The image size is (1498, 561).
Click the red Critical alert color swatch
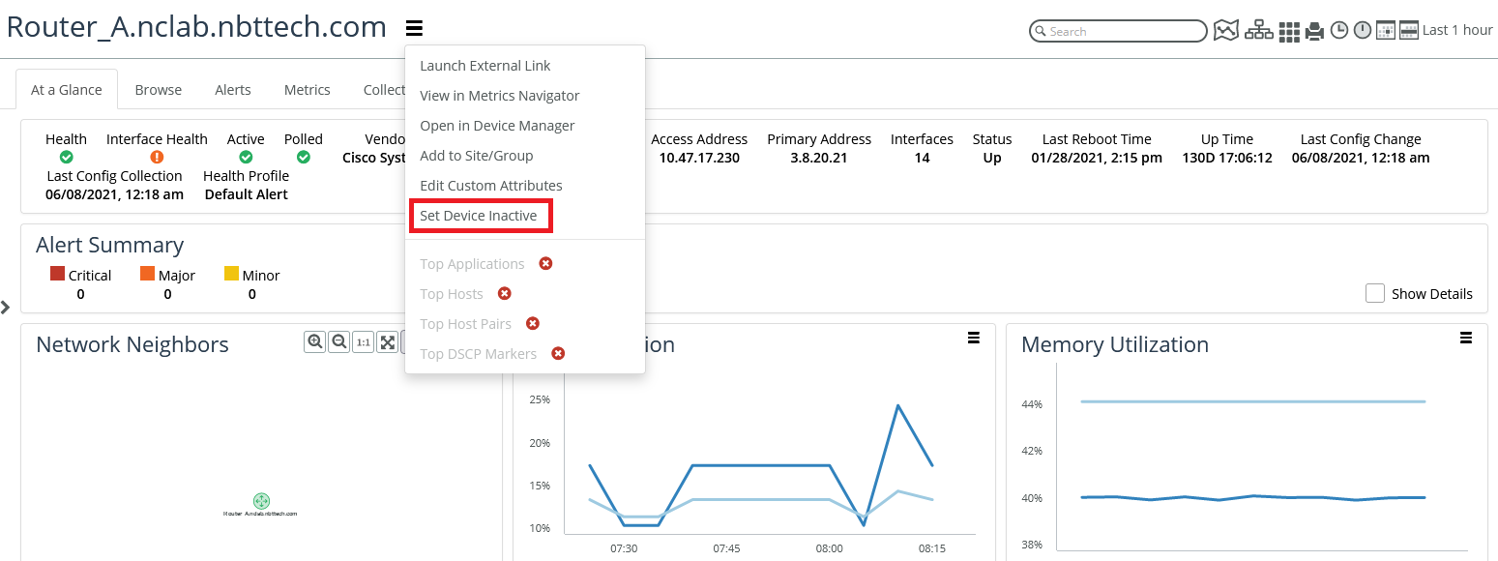57,275
